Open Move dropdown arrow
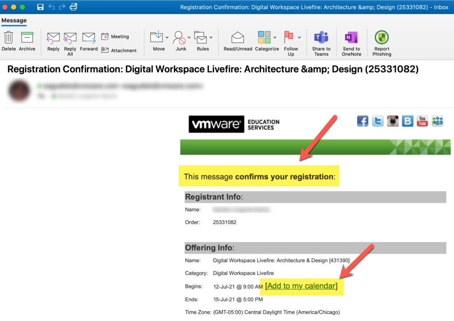 click(167, 38)
